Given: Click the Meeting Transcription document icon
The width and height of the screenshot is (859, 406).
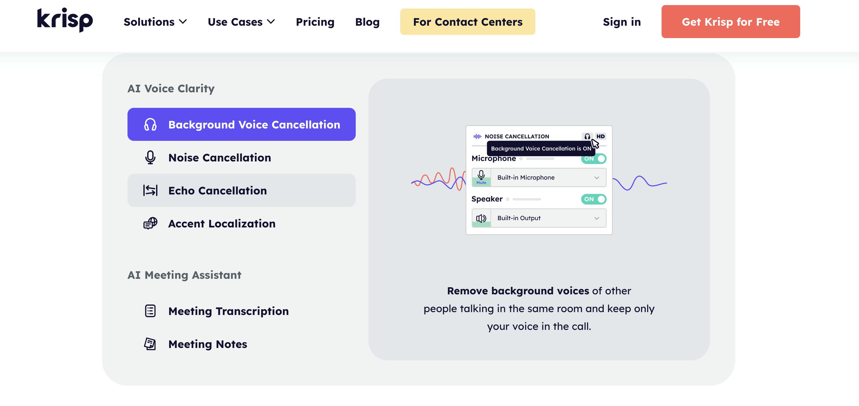Looking at the screenshot, I should coord(150,311).
